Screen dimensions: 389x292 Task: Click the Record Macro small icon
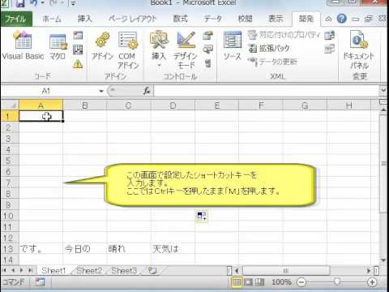click(78, 35)
